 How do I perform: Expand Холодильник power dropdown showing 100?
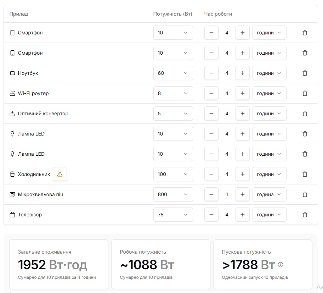[x=173, y=174]
